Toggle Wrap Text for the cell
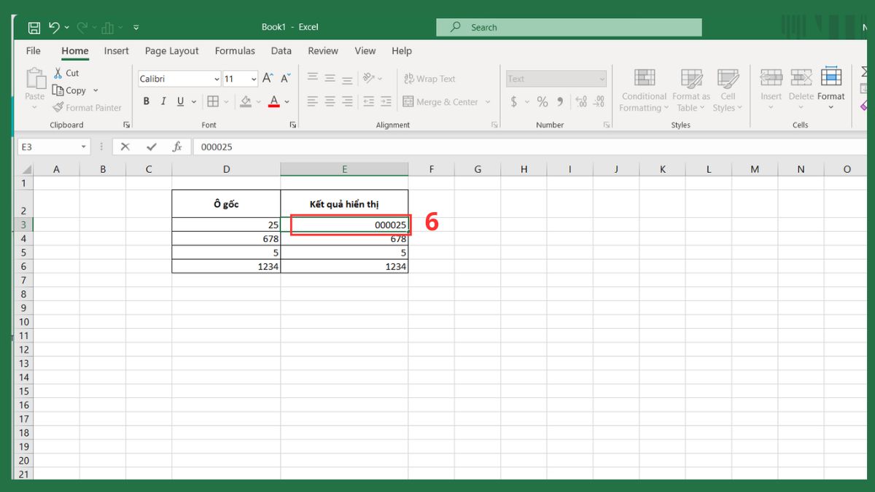The image size is (875, 492). coord(429,79)
